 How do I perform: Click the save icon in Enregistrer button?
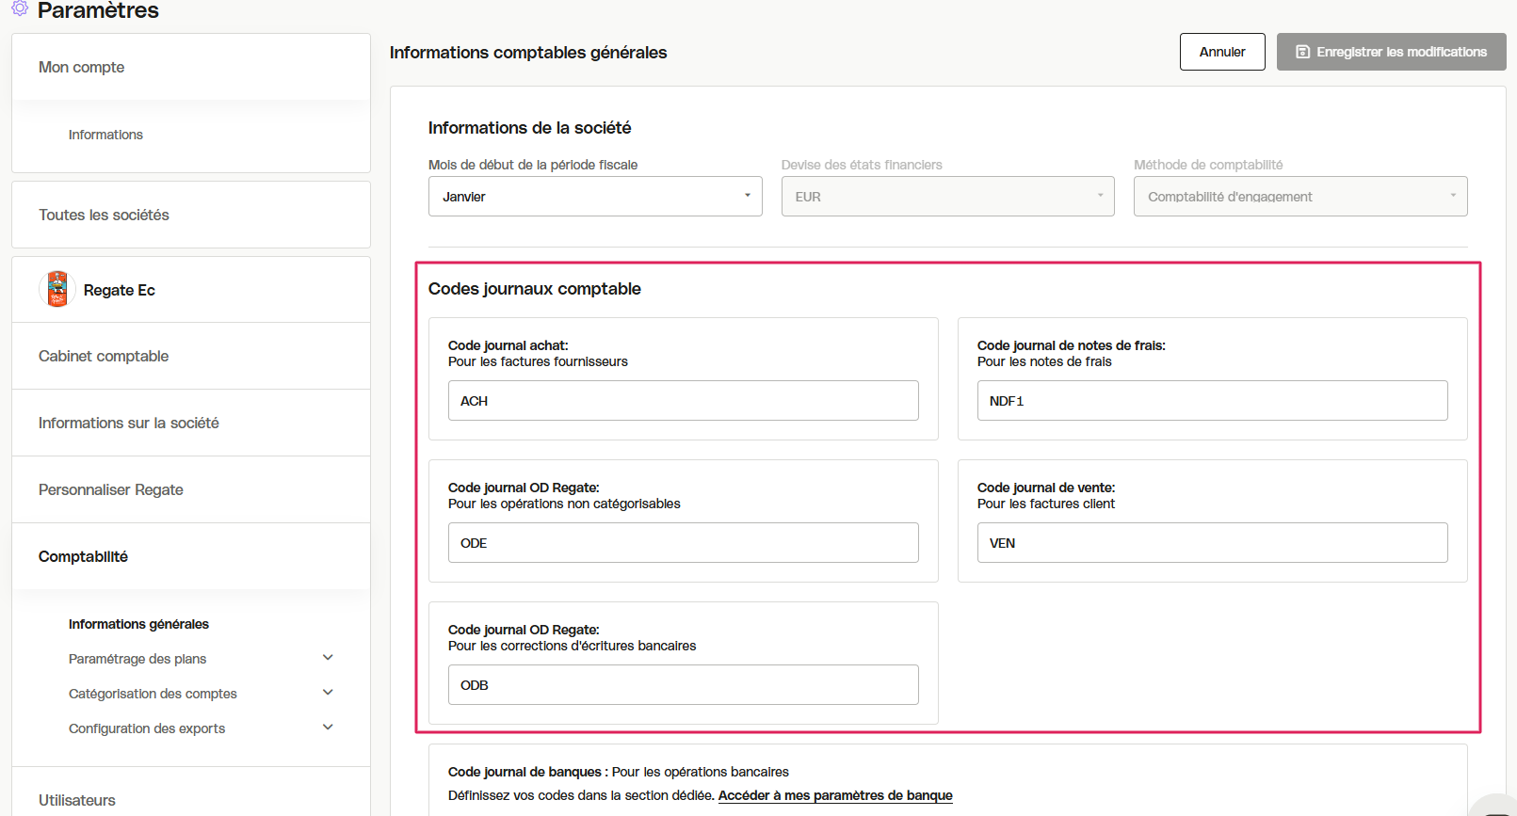click(x=1303, y=52)
